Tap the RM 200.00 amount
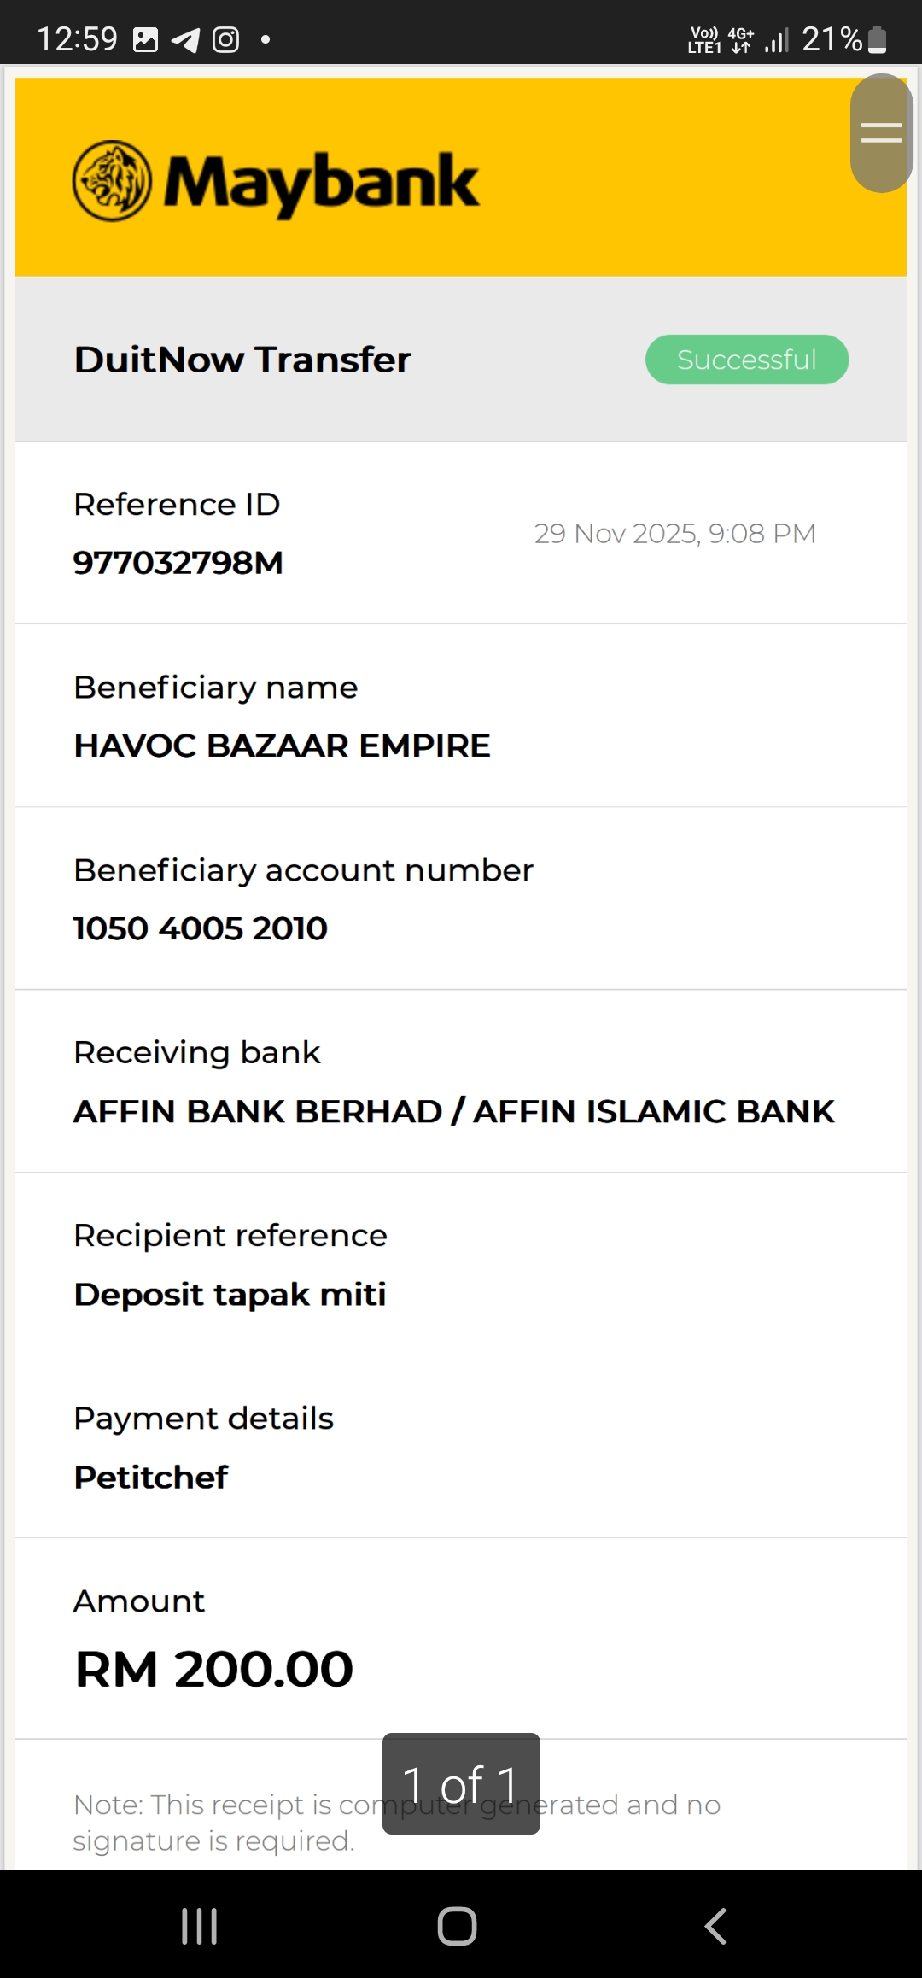The image size is (922, 1978). (x=214, y=1670)
